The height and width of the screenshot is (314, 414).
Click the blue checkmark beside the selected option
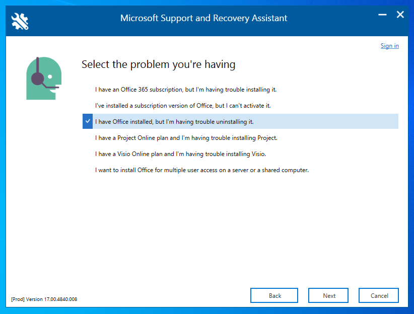(88, 122)
